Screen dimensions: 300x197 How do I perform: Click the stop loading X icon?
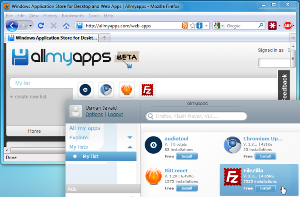tap(54, 25)
